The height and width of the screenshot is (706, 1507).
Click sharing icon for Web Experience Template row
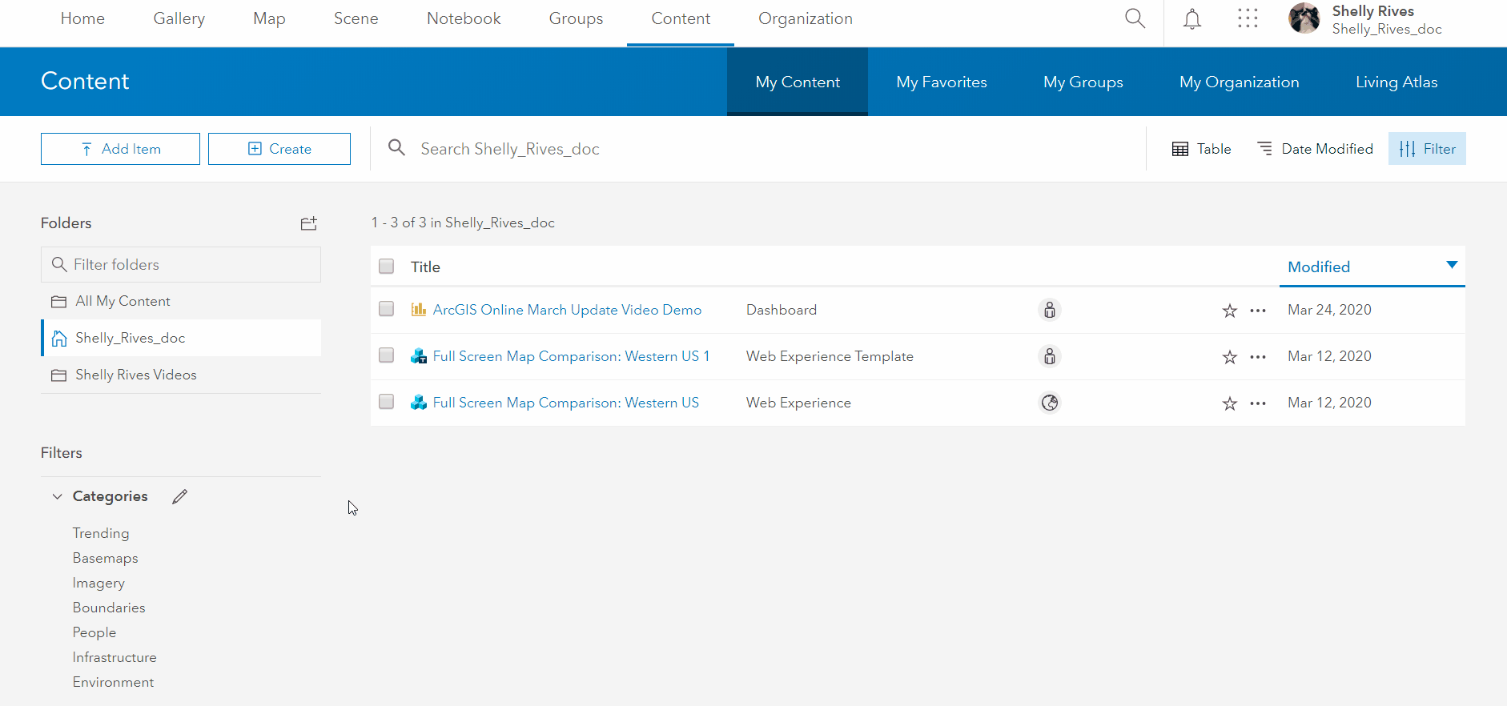pos(1050,356)
